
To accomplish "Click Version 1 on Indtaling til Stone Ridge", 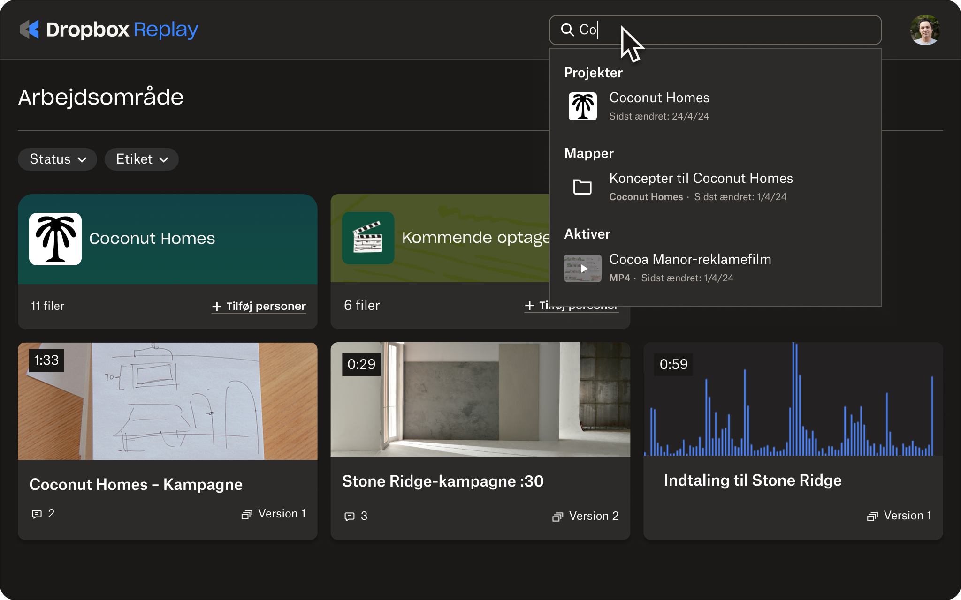I will point(908,516).
